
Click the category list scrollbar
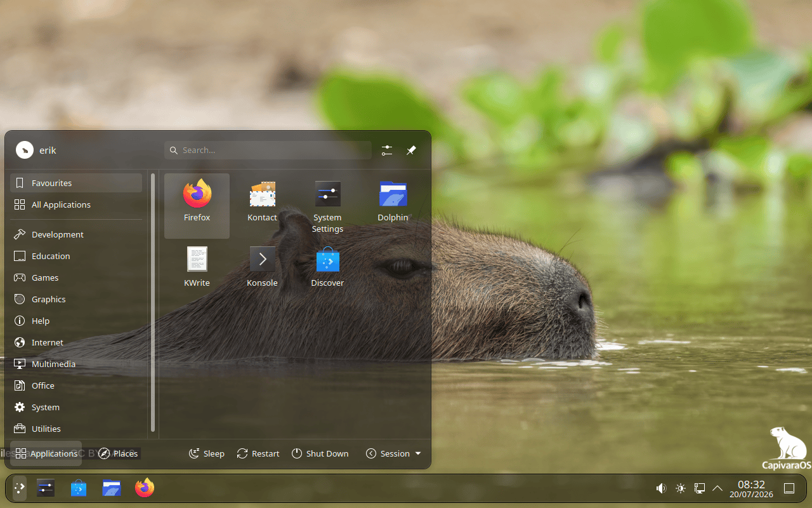click(x=153, y=303)
